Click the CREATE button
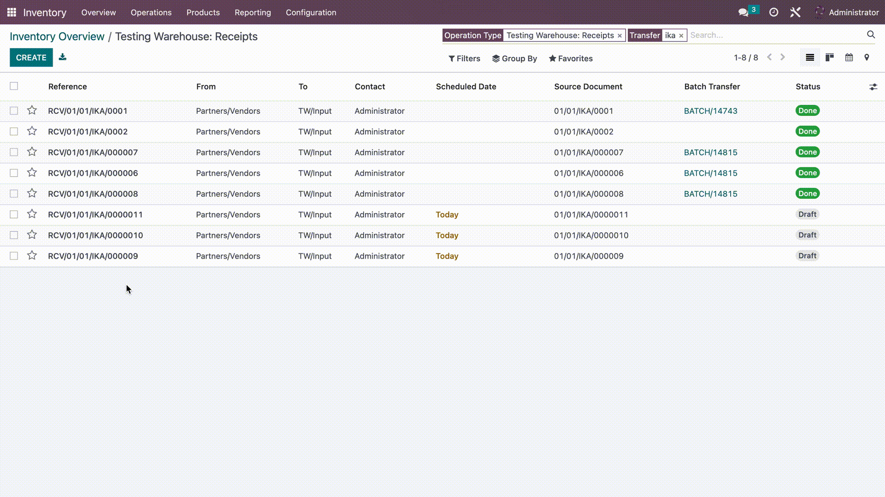 (x=31, y=57)
